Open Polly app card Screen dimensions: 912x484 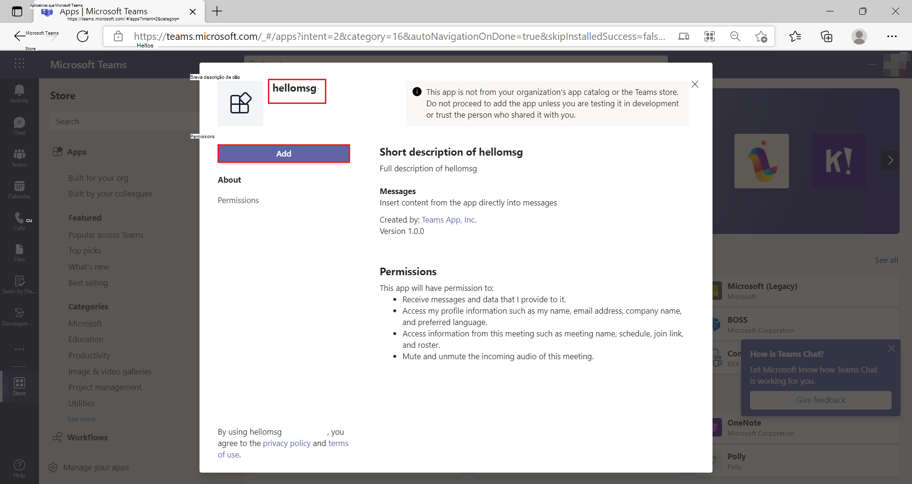point(806,461)
